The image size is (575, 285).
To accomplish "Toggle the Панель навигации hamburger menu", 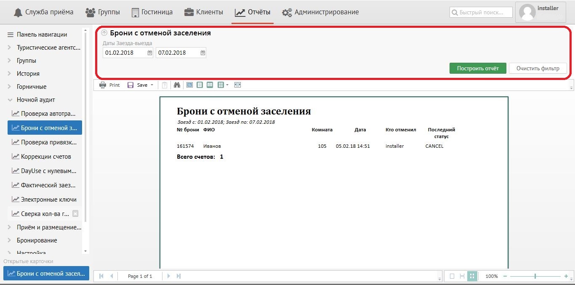I will click(11, 35).
